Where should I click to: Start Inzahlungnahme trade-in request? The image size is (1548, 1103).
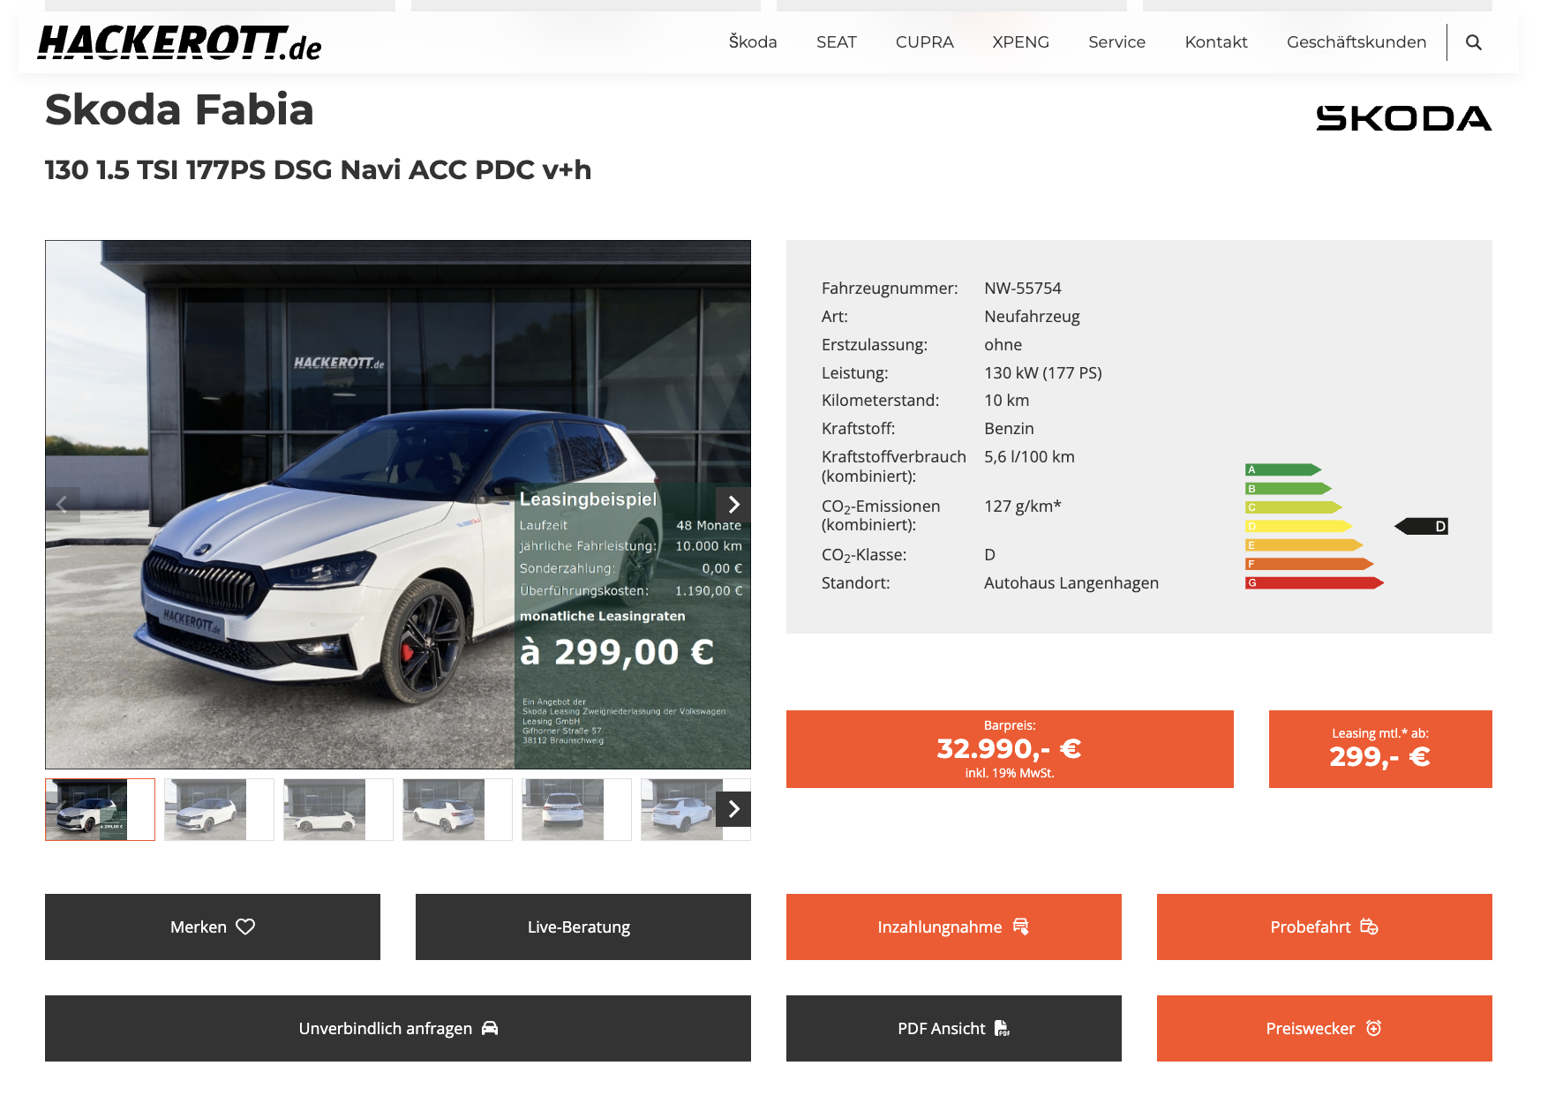tap(953, 927)
